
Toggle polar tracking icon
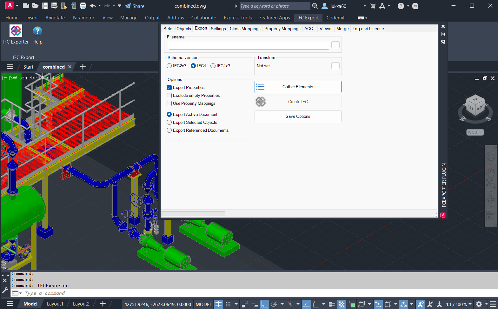pos(274,304)
